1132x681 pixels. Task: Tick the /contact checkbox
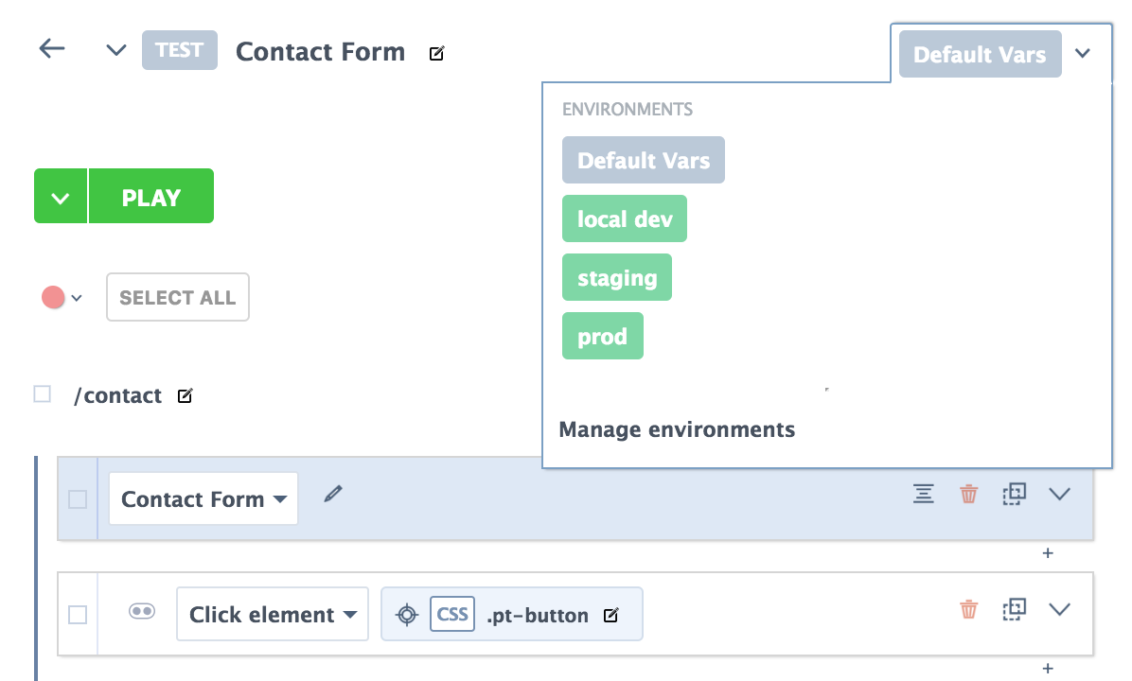pyautogui.click(x=43, y=393)
